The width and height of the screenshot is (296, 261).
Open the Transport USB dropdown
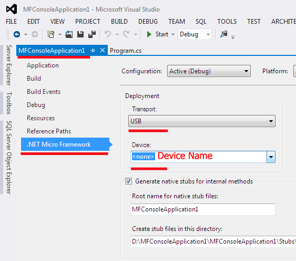[x=202, y=121]
